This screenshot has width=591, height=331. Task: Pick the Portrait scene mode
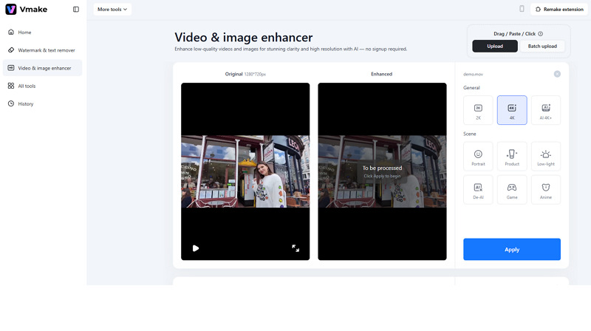[x=478, y=157]
